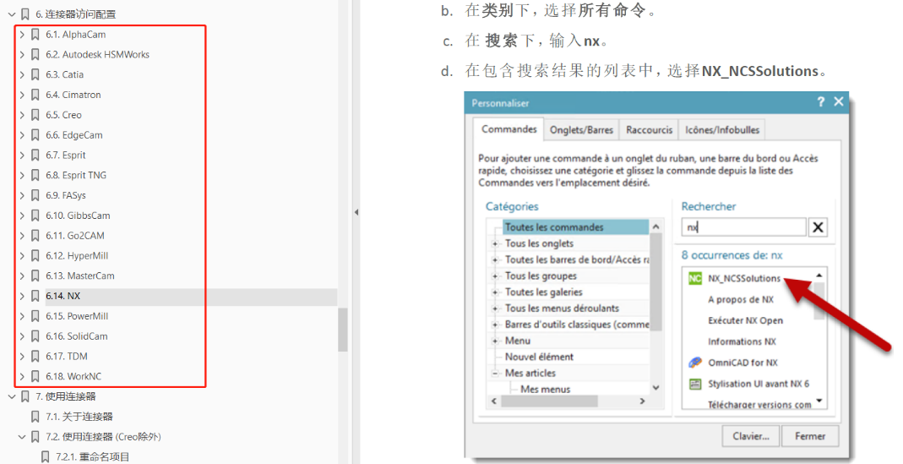
Task: Expand Tous les groupes category node
Action: [495, 276]
